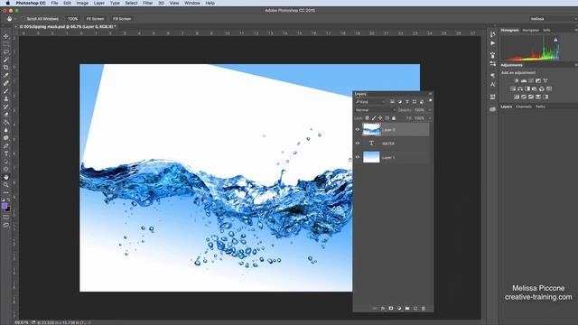Add a Vibrance adjustment

(545, 80)
